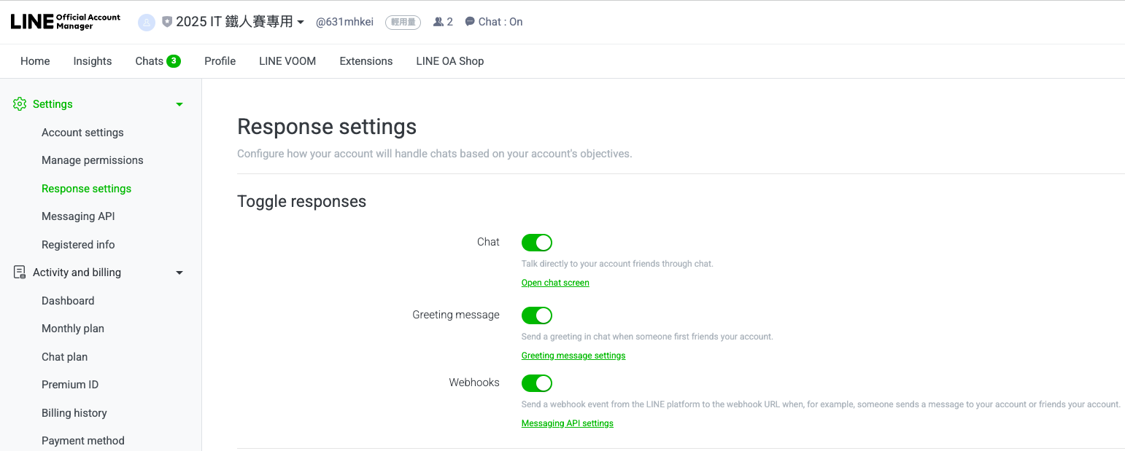The height and width of the screenshot is (451, 1125).
Task: Go to Registered info in the sidebar
Action: tap(78, 245)
